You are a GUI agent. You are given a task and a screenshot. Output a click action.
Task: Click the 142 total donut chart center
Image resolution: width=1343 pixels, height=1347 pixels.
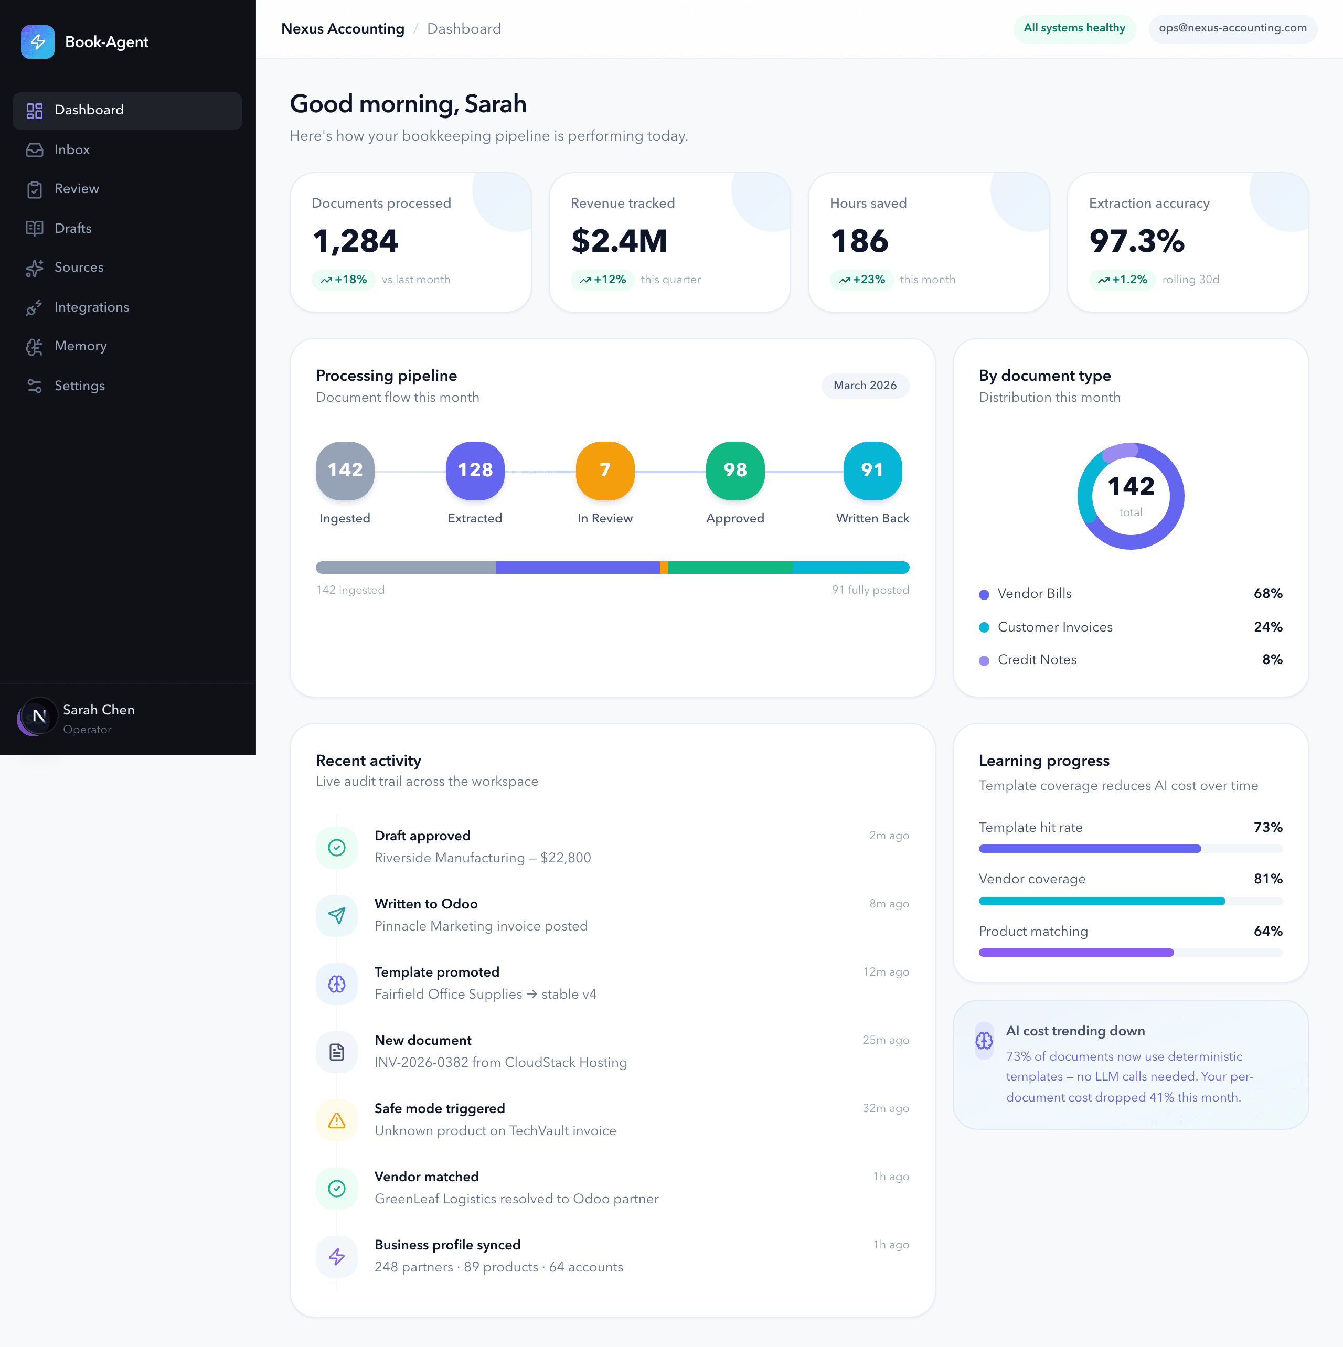pos(1129,496)
